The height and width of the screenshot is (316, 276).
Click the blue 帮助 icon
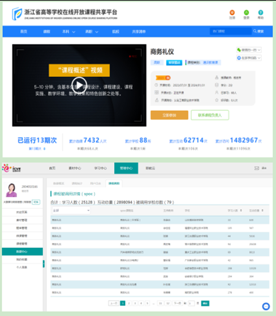click(261, 13)
